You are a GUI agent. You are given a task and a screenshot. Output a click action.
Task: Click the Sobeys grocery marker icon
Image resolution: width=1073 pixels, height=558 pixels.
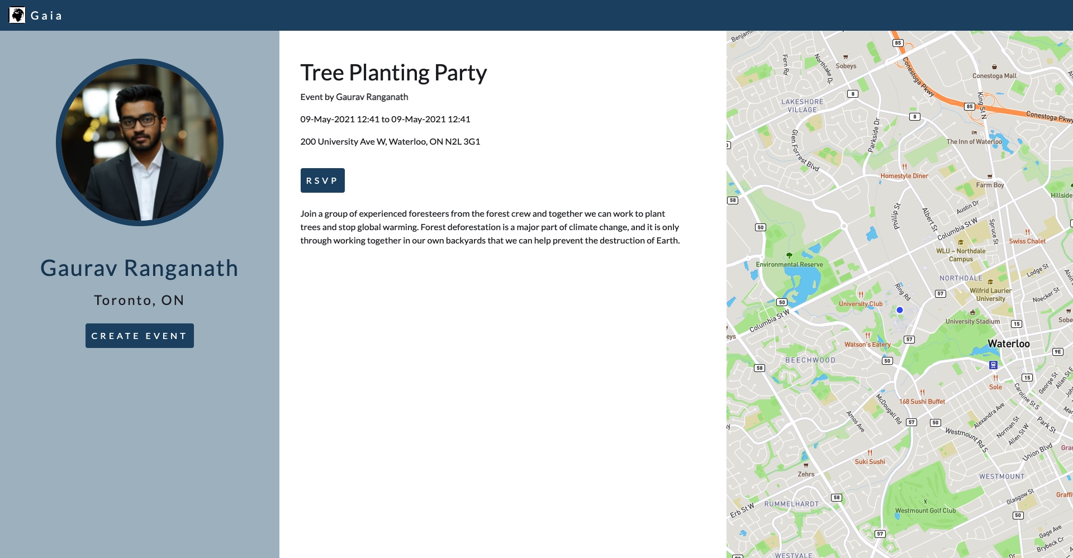[846, 57]
